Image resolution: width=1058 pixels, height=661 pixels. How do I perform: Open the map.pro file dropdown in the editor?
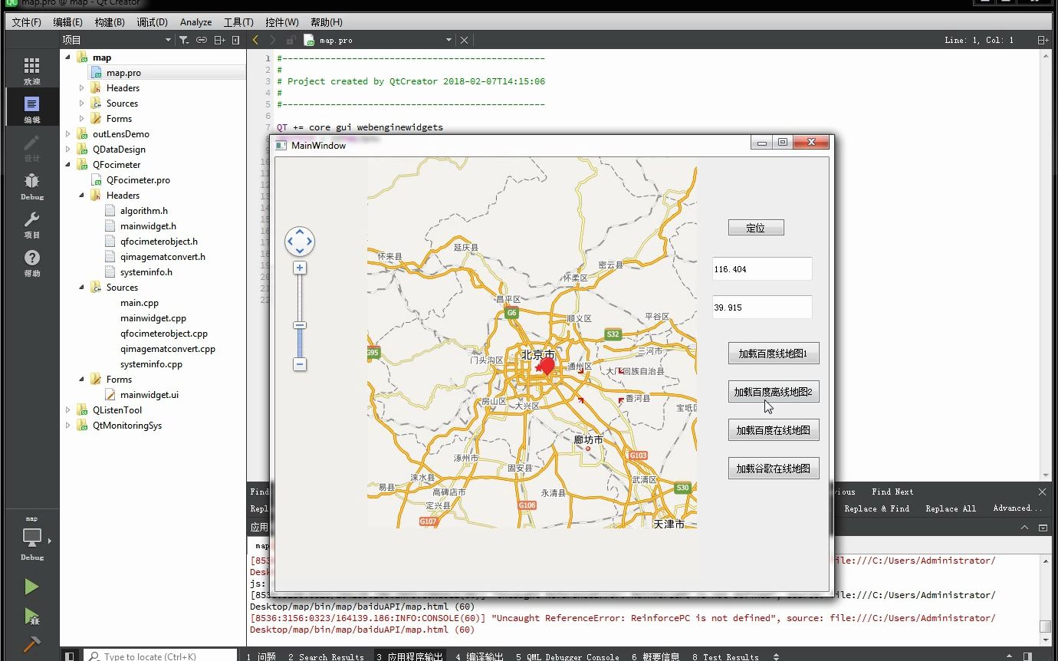coord(449,40)
